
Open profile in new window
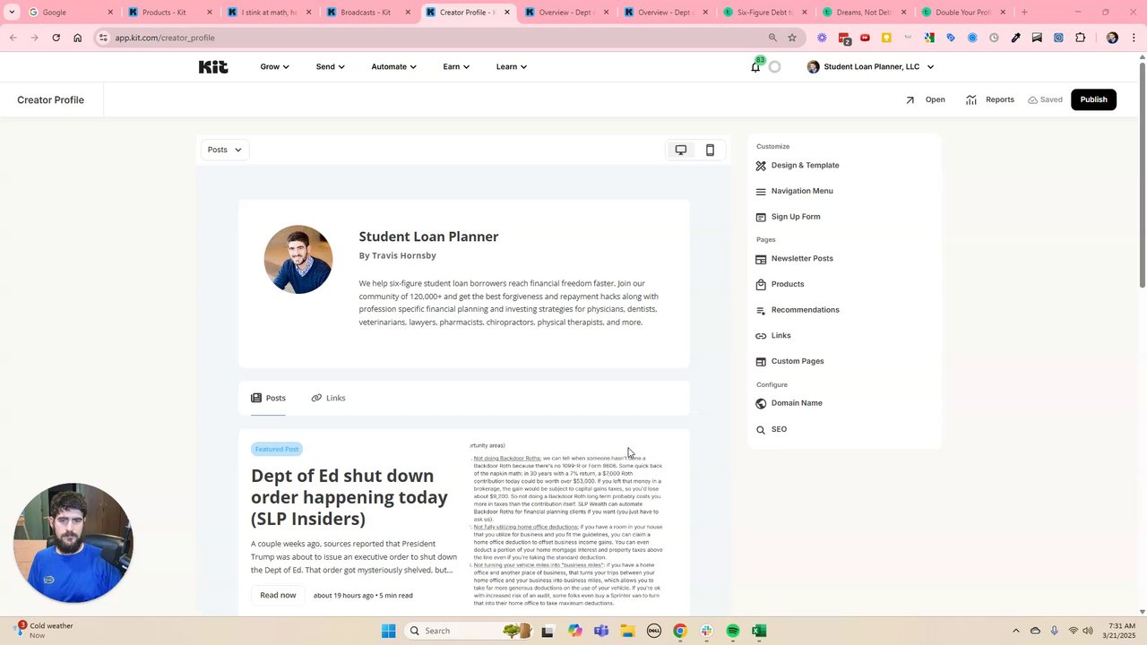(926, 99)
